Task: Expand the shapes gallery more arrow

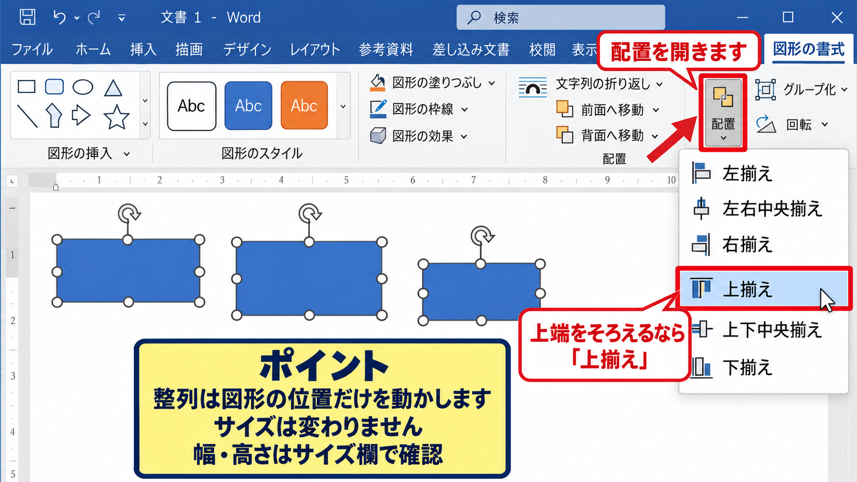Action: pyautogui.click(x=145, y=124)
